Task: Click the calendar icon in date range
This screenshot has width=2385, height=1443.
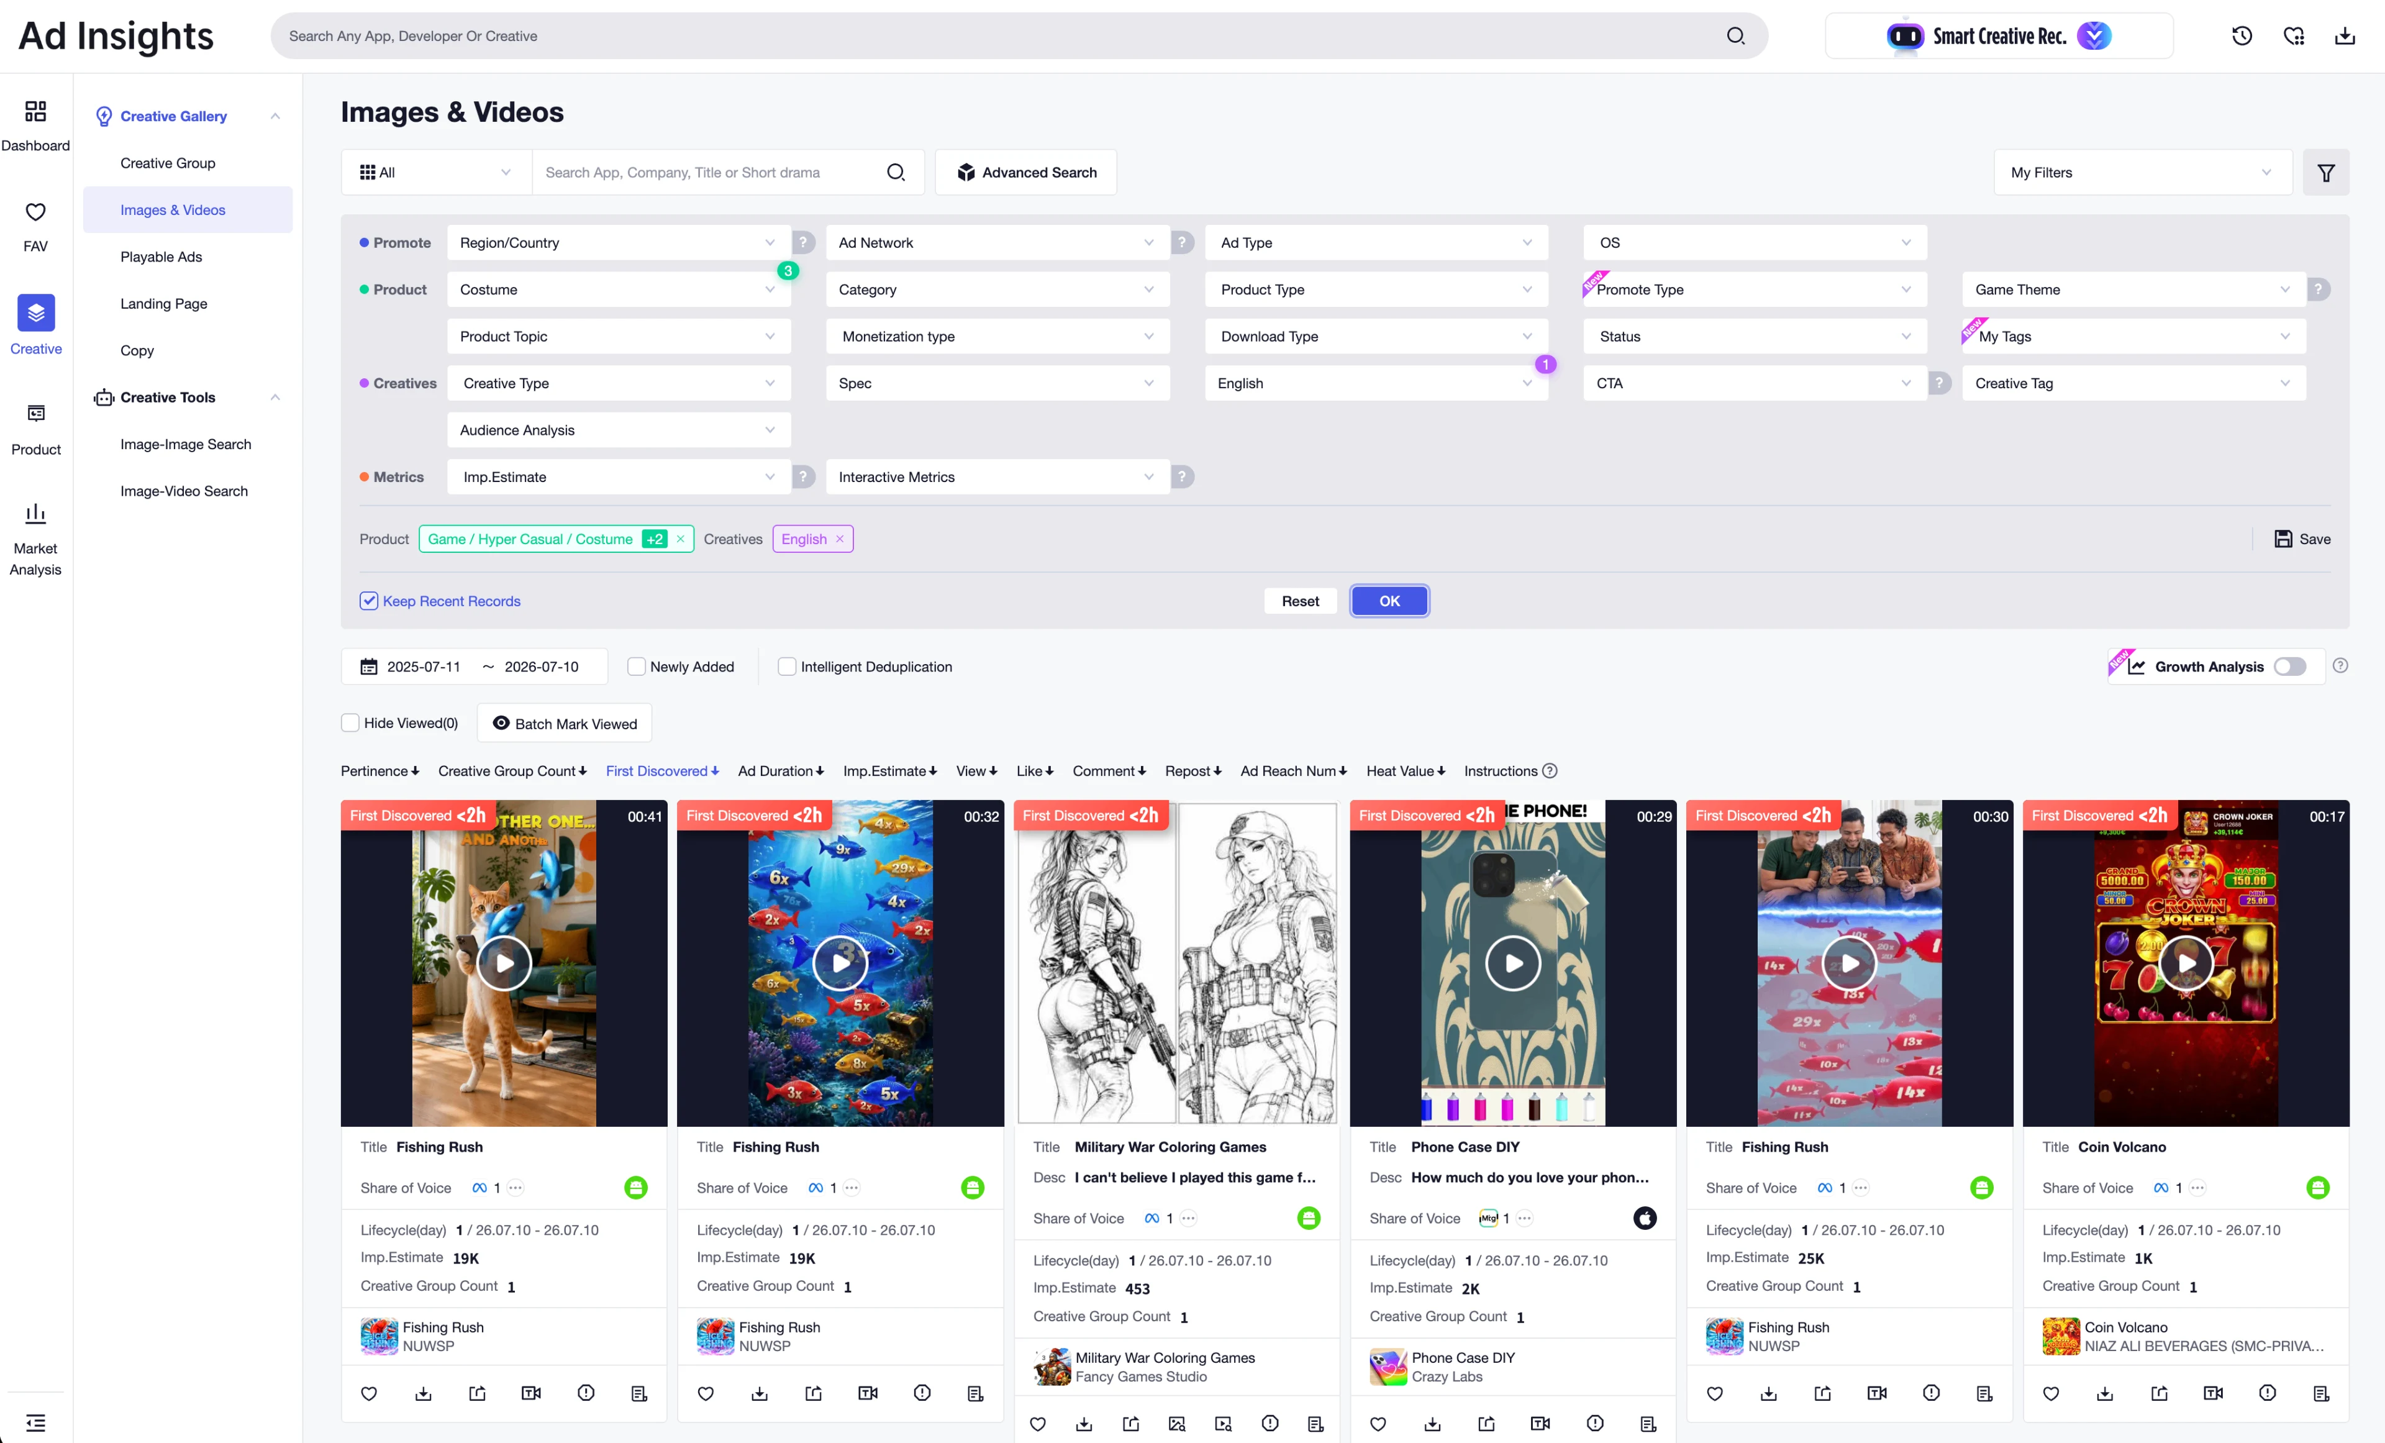Action: (369, 667)
